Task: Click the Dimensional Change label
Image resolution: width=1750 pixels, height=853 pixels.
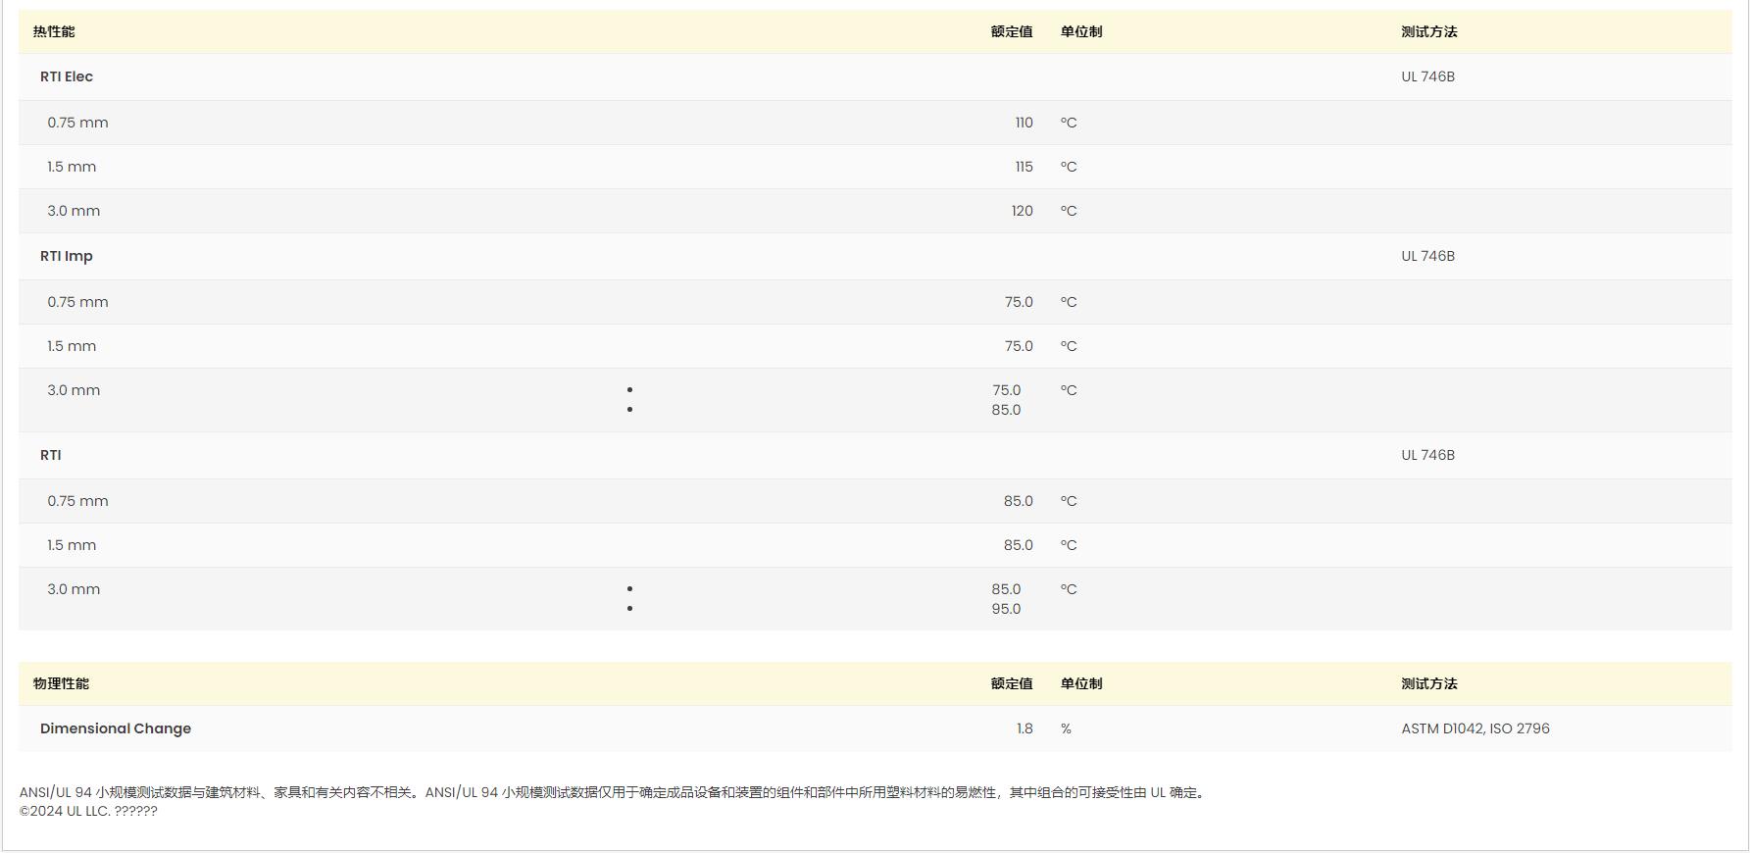Action: tap(116, 728)
